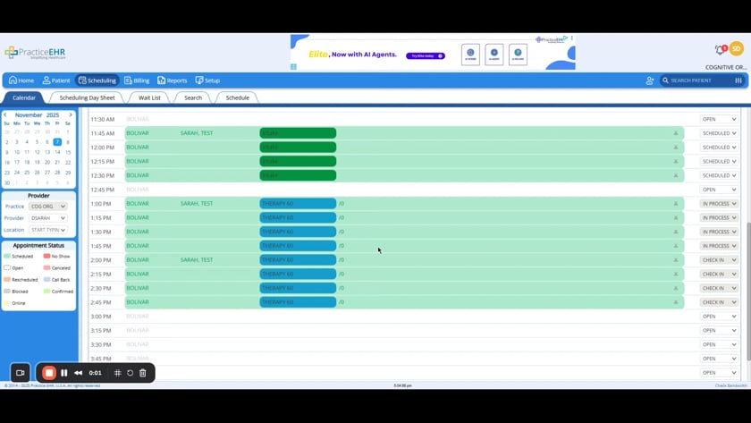Open status dropdown for 2:00 PM appointment
Viewport: 751px width, 423px height.
pos(719,260)
